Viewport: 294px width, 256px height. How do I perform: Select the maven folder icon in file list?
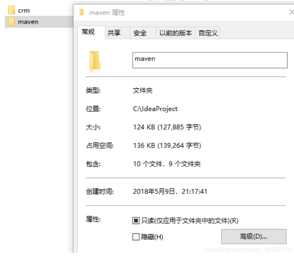pos(11,22)
